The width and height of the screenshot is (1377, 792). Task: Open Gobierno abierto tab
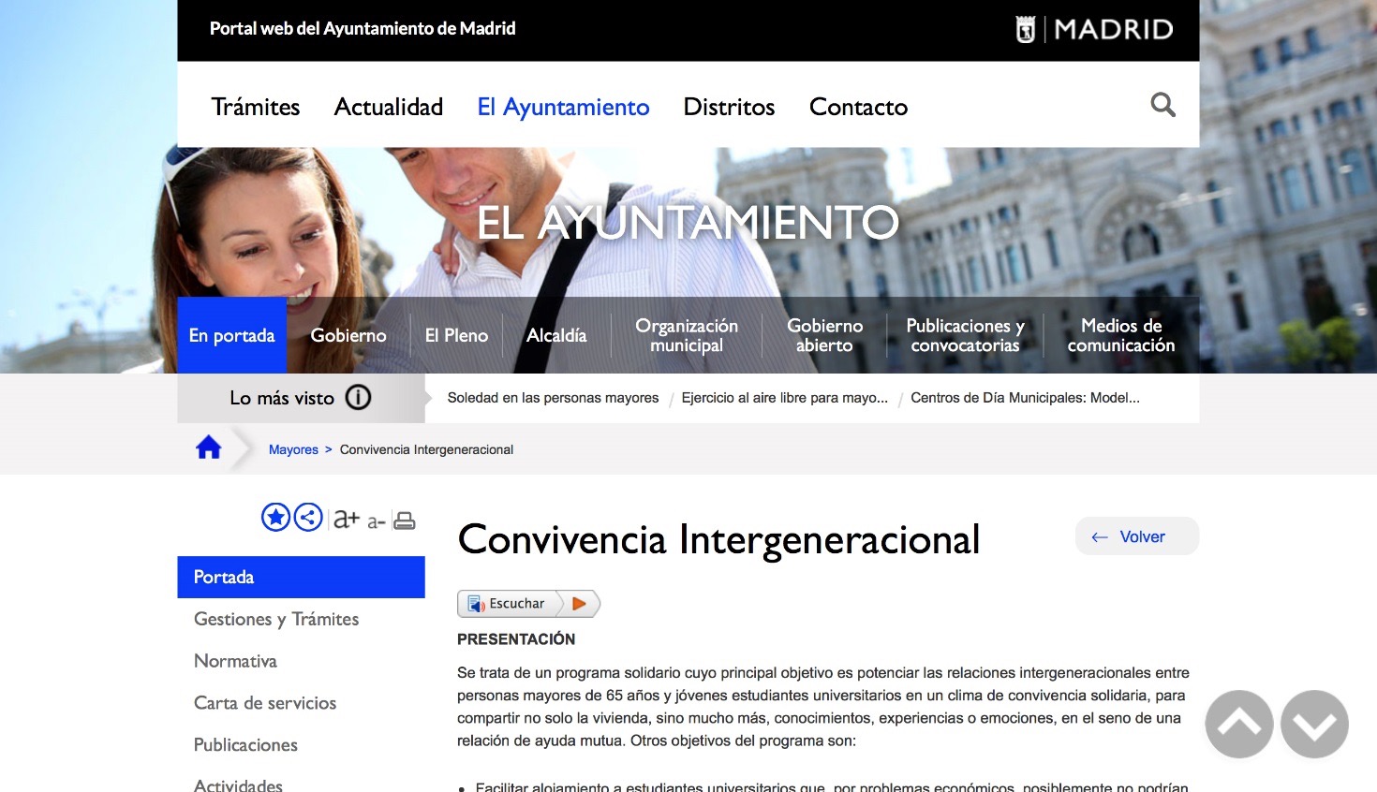824,335
